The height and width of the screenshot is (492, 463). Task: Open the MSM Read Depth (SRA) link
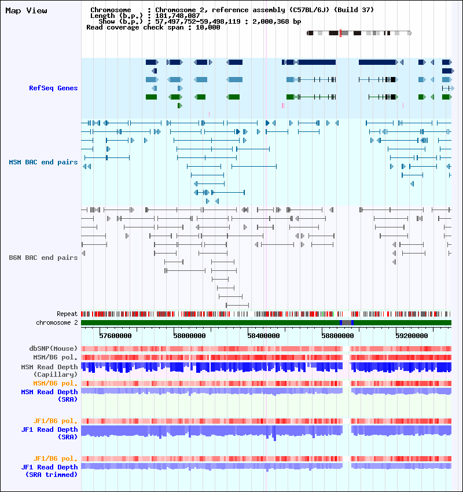[49, 396]
